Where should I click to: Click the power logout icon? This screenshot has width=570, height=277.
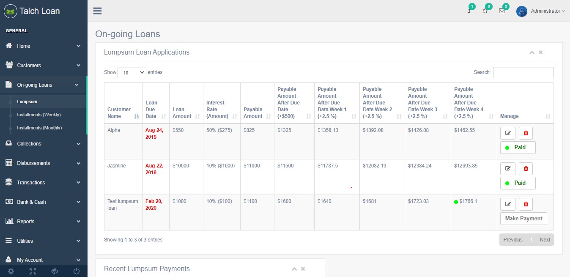pos(77,271)
